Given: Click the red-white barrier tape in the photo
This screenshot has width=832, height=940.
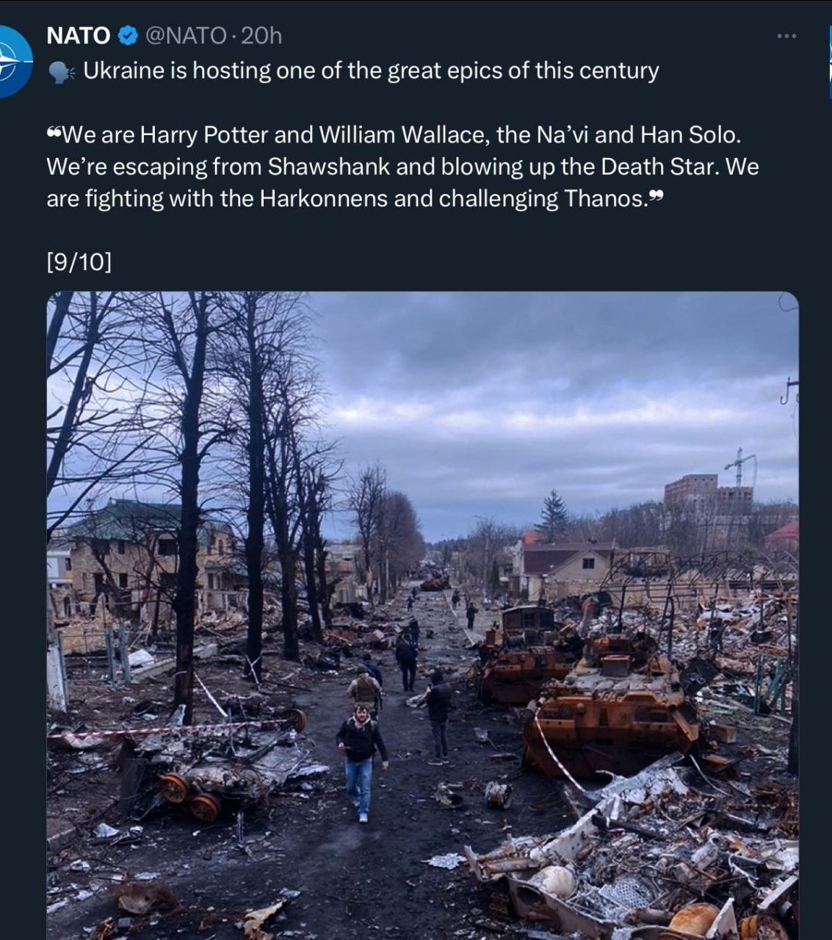Looking at the screenshot, I should (169, 729).
